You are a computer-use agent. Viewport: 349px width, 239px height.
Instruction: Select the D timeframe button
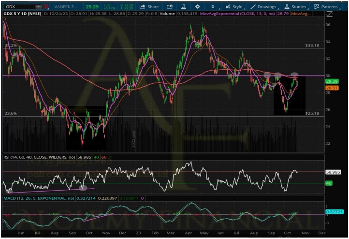(213, 7)
